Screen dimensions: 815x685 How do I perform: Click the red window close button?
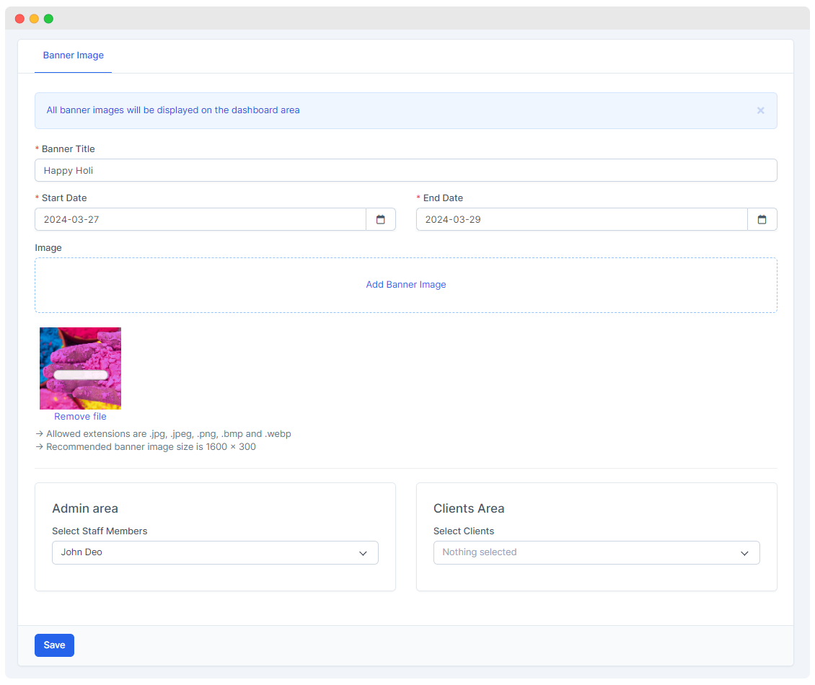point(19,19)
